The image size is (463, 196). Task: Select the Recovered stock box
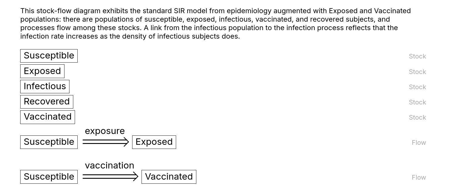(x=47, y=102)
